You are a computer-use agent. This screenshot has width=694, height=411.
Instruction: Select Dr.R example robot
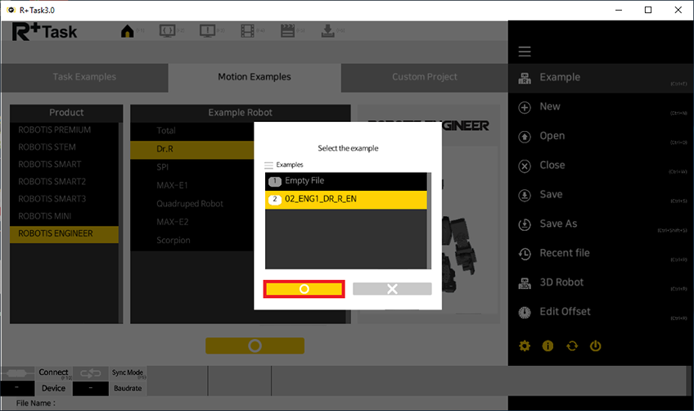[x=192, y=149]
